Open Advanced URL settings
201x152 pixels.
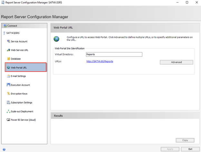coord(176,62)
